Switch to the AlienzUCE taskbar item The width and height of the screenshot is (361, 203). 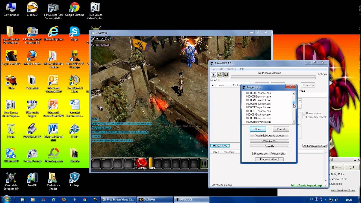tap(191, 200)
